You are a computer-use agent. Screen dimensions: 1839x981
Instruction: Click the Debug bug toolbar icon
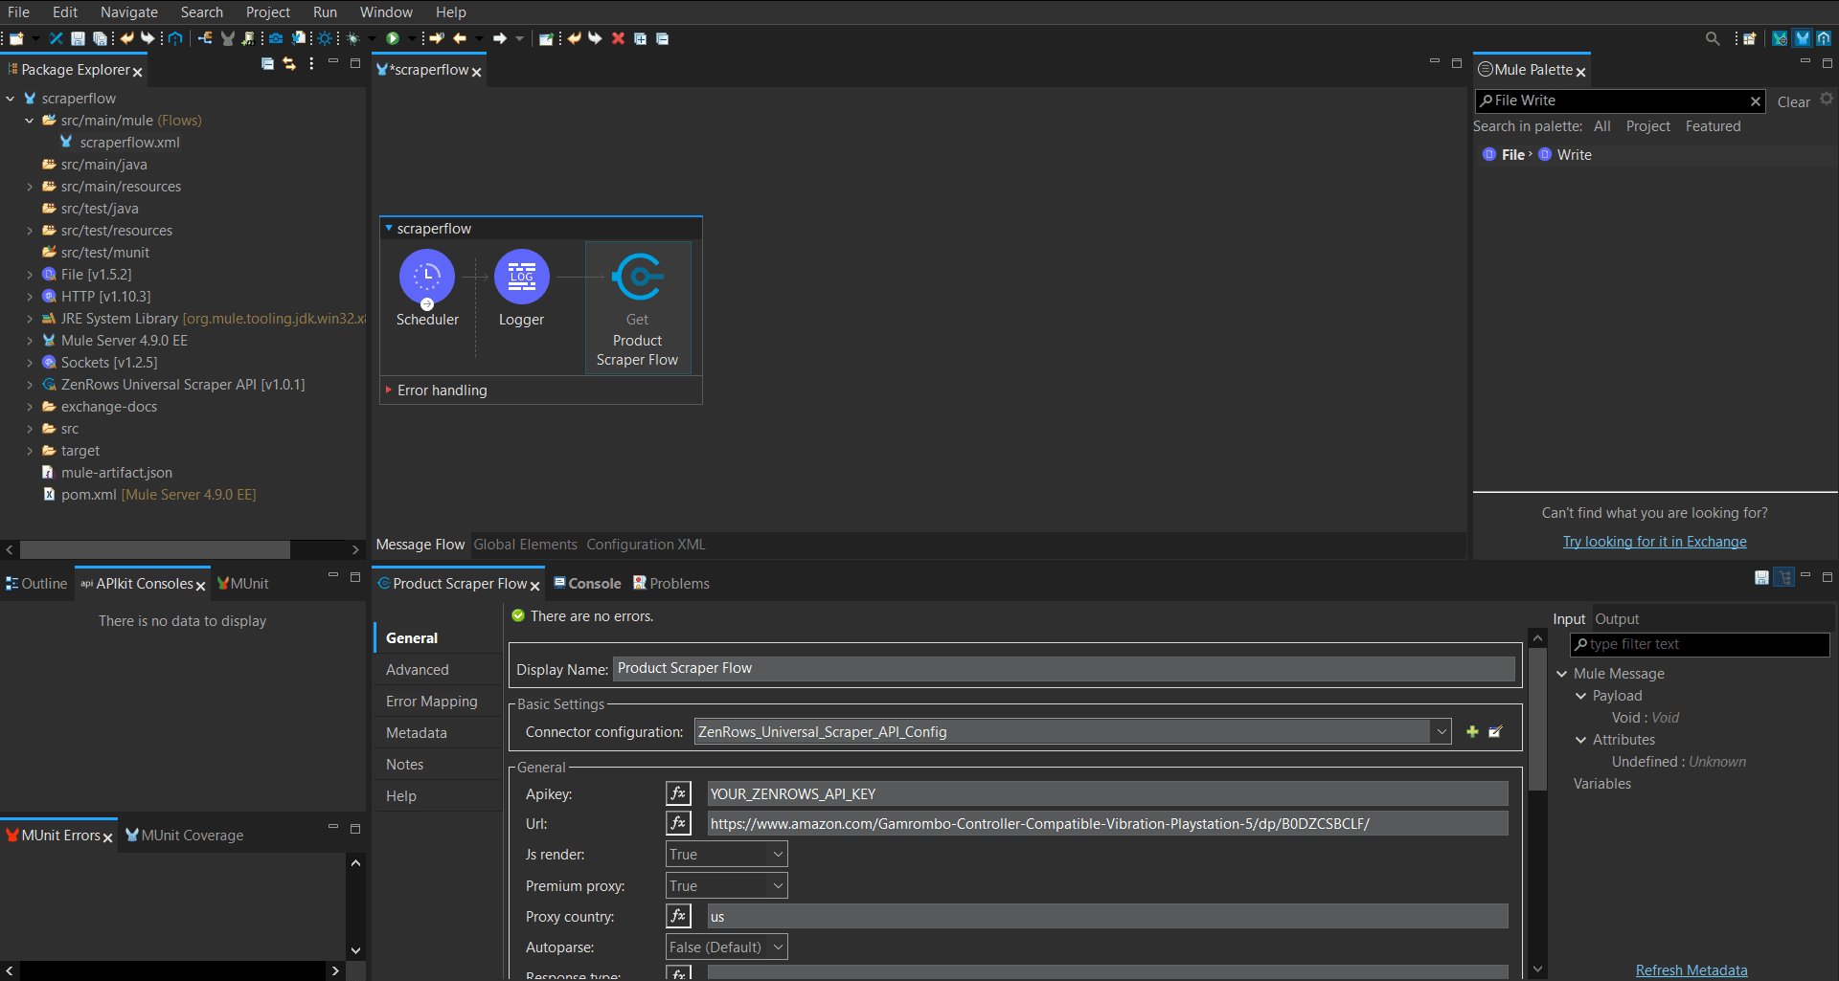point(353,38)
